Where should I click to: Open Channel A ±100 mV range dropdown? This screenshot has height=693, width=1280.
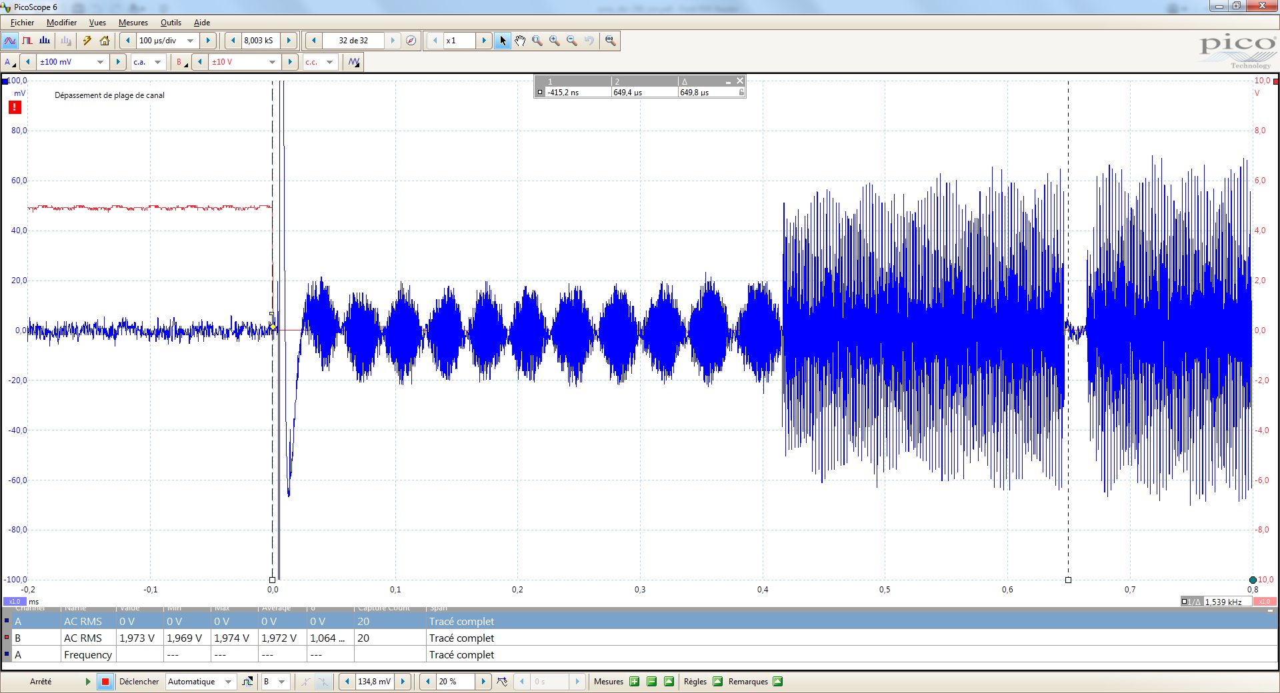coord(101,62)
